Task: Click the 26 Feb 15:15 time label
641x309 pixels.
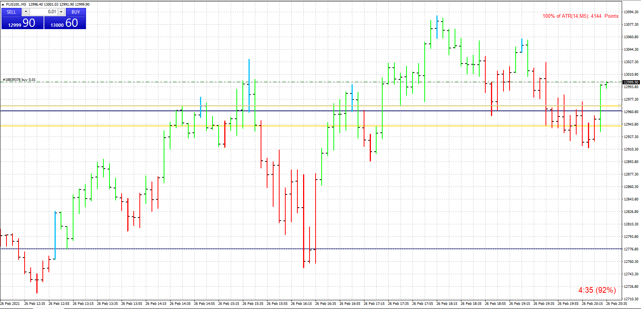Action: (229, 304)
